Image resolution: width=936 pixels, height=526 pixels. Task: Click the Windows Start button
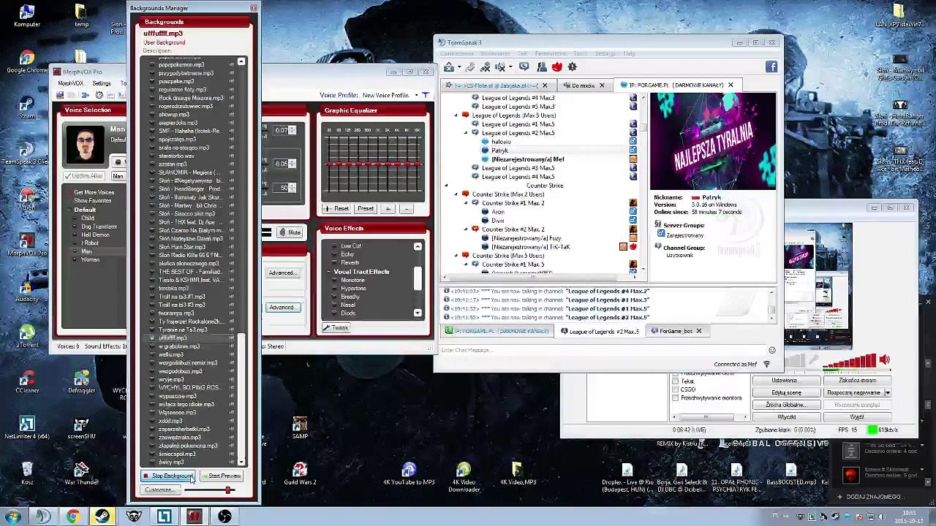(x=13, y=517)
